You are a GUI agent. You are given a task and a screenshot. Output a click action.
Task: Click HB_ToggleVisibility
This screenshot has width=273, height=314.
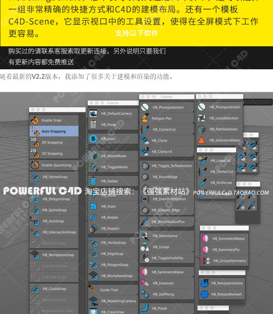(167, 258)
